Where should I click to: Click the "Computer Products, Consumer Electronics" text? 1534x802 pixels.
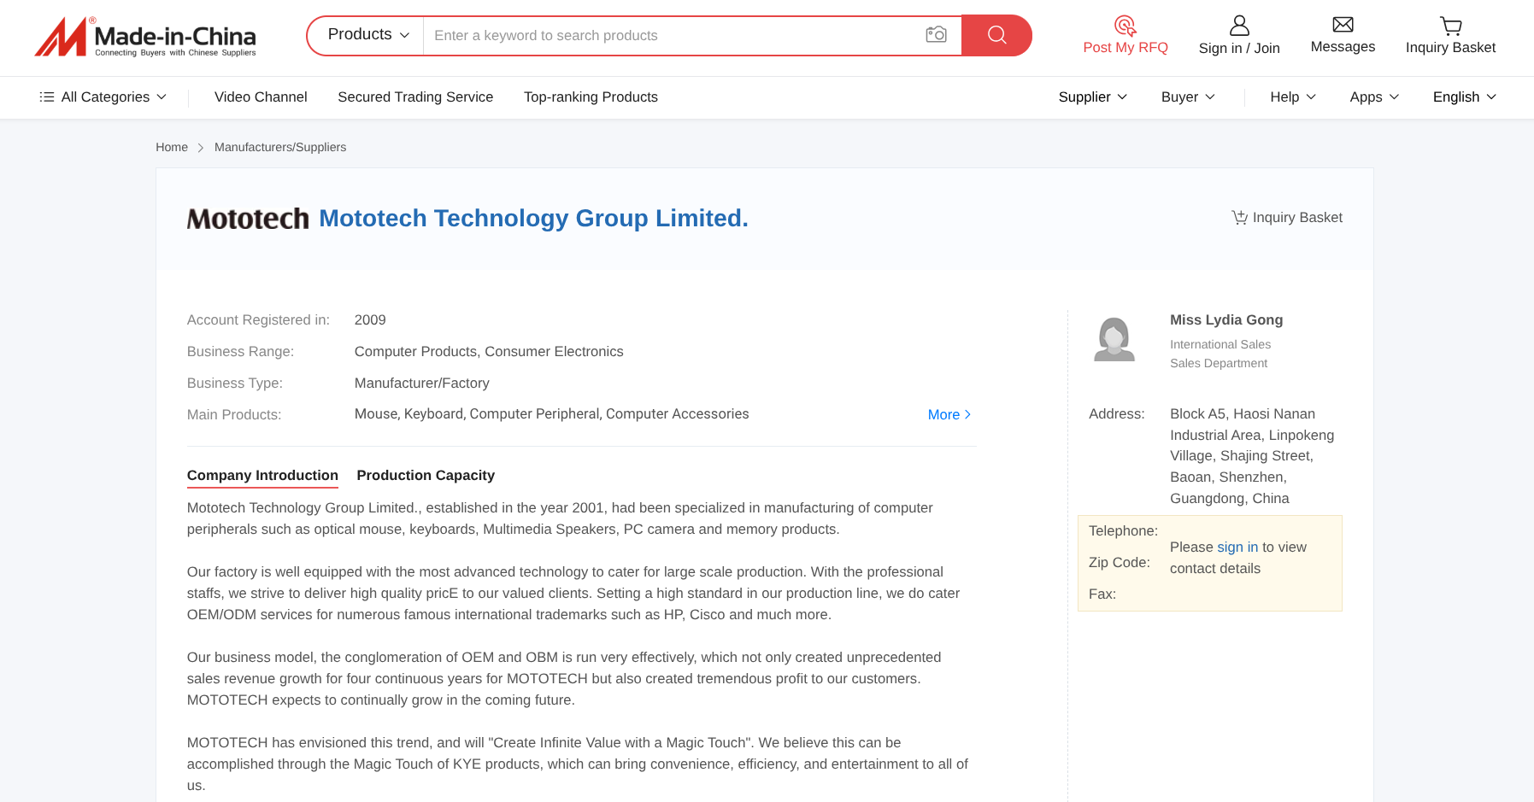pos(489,352)
